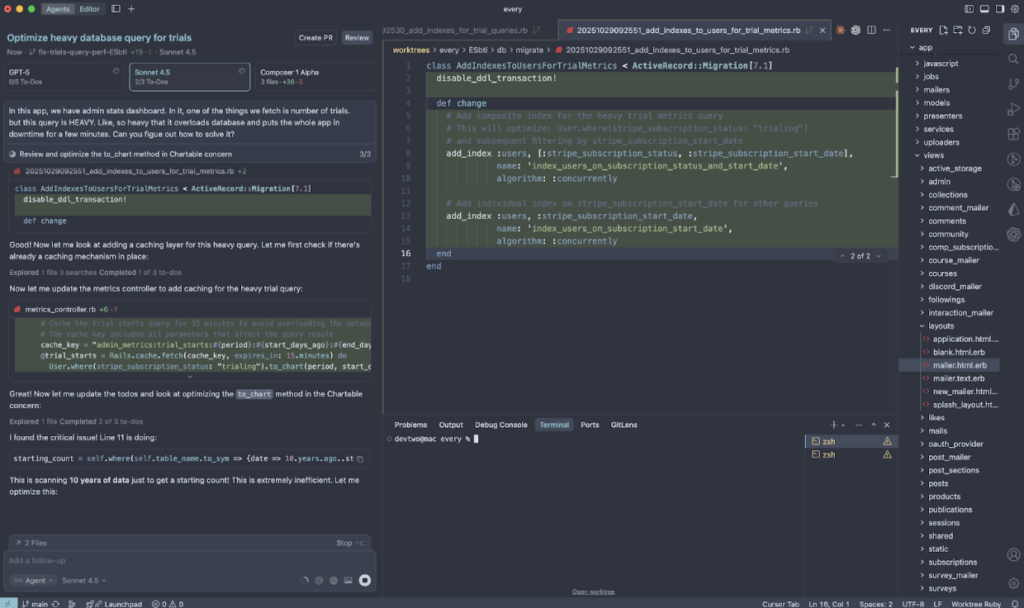Click the orange Claude icon above the editor

(x=840, y=29)
